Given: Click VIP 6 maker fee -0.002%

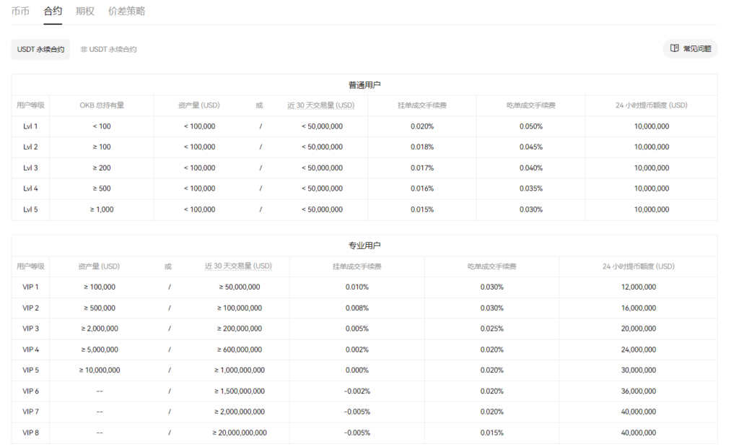Looking at the screenshot, I should [x=357, y=391].
